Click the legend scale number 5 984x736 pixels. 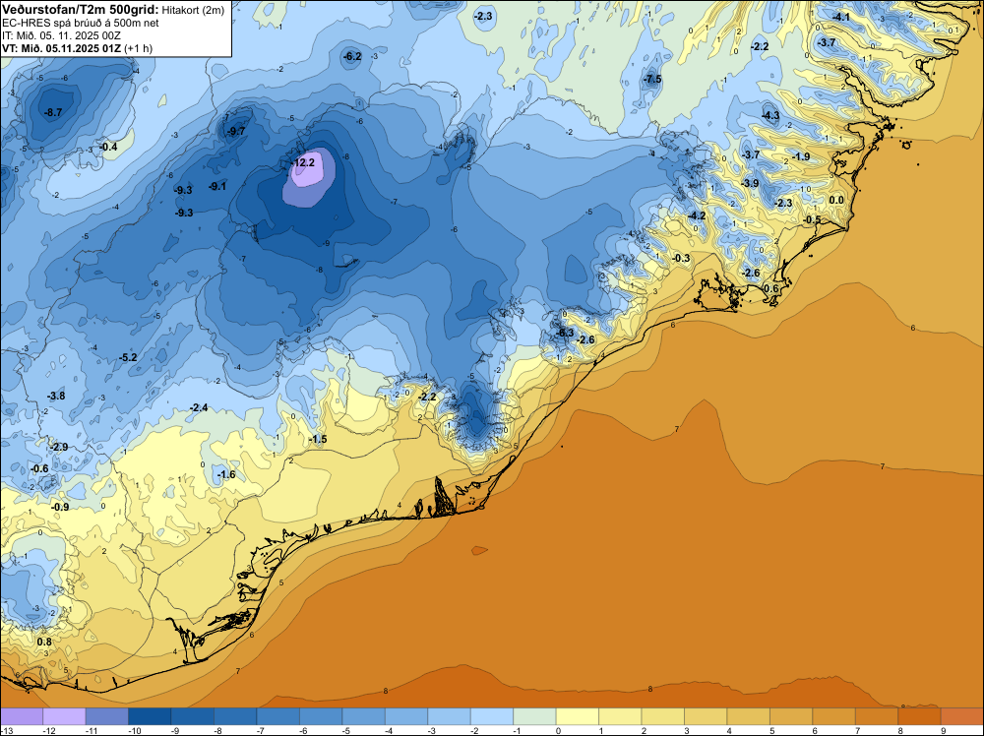772,731
